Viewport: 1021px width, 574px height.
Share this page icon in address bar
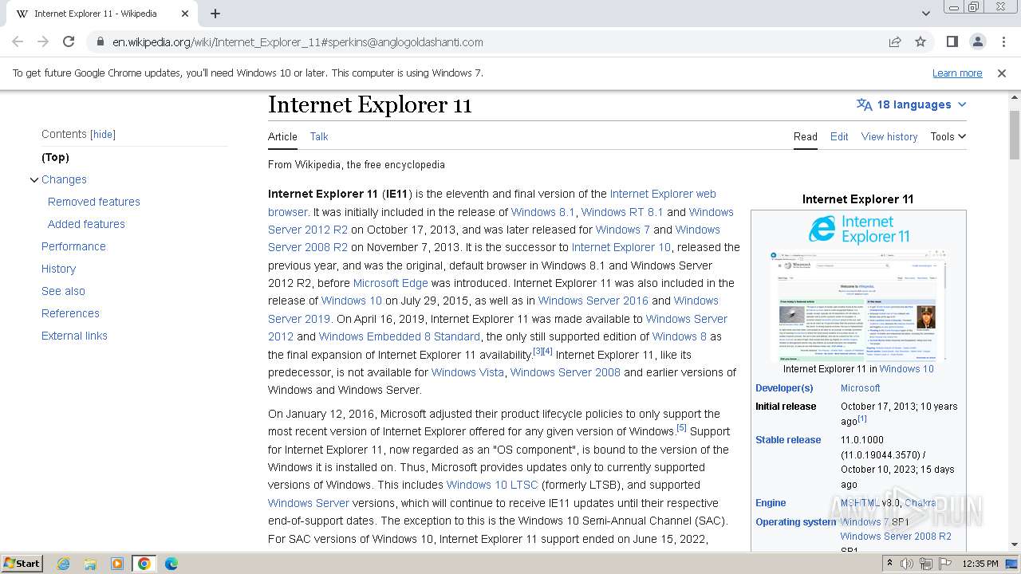[x=895, y=42]
